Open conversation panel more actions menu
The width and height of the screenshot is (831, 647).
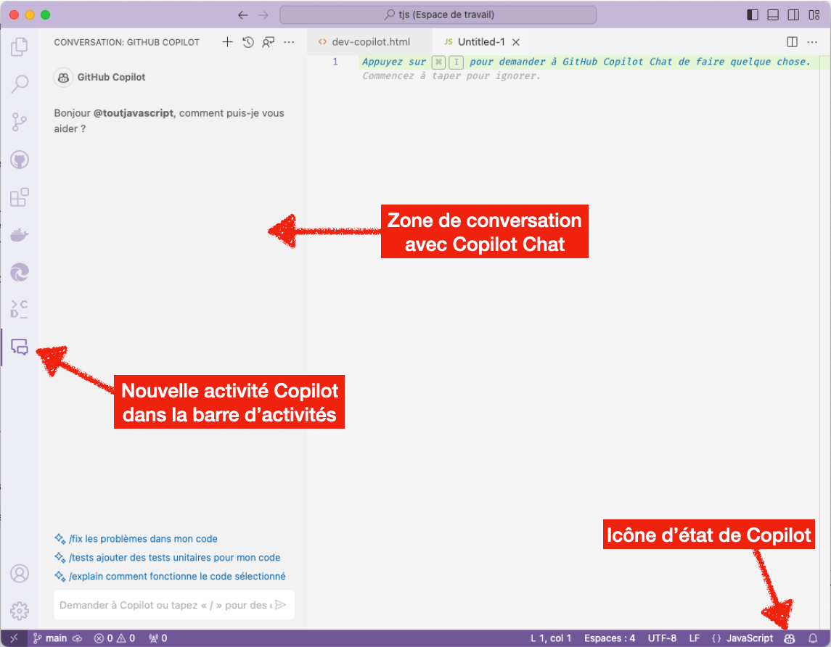[289, 42]
